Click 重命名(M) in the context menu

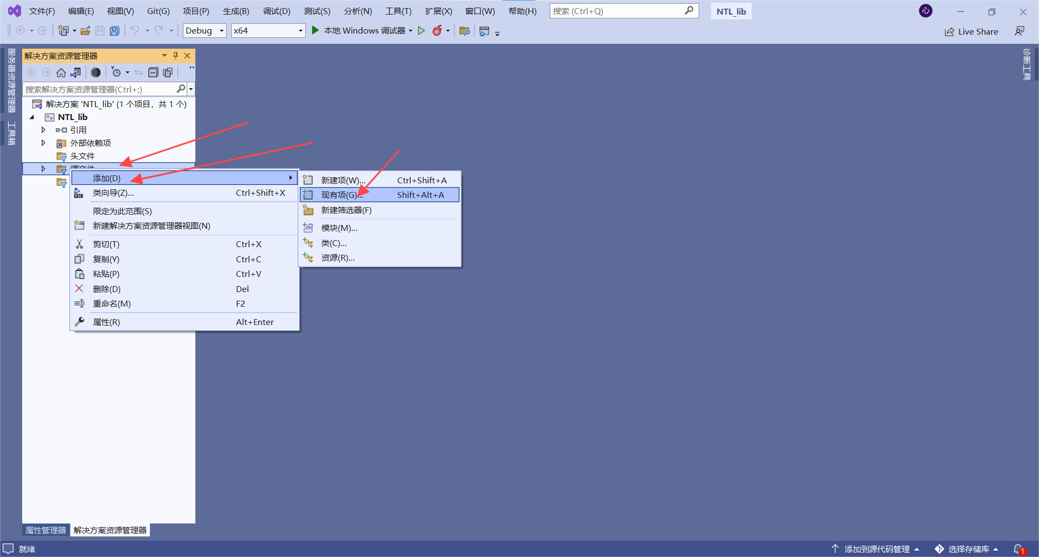point(185,303)
